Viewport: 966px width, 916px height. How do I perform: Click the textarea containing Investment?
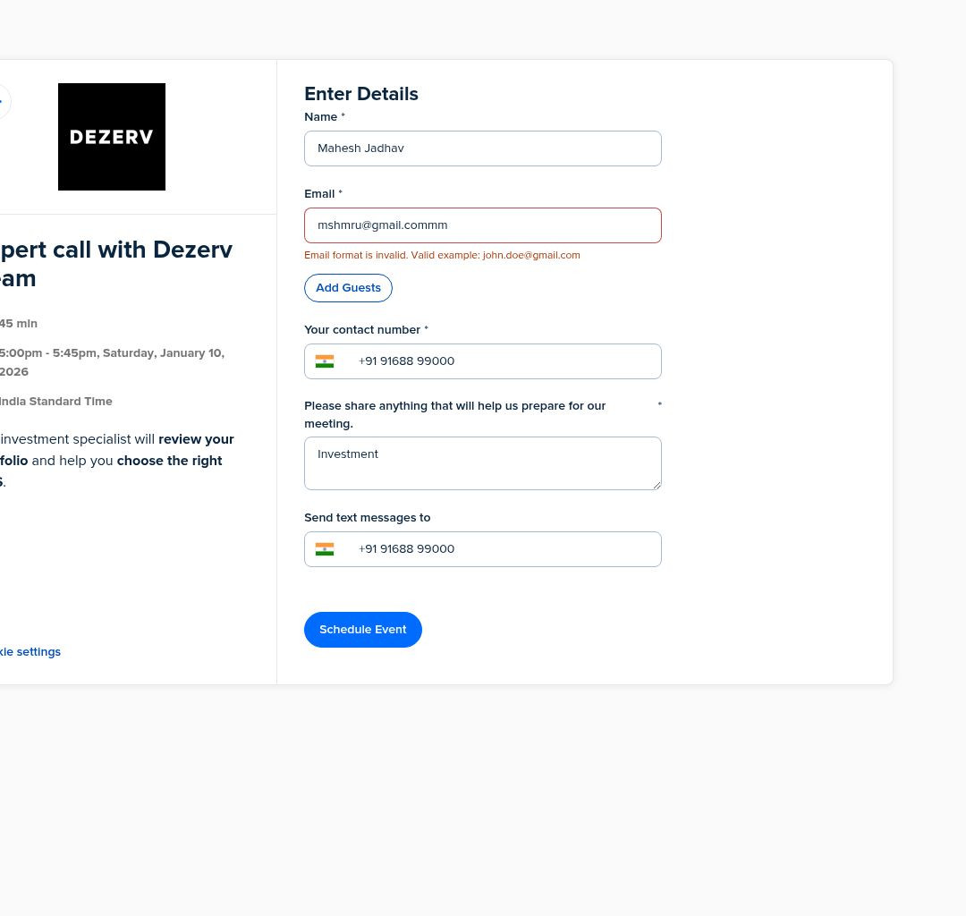pos(483,464)
